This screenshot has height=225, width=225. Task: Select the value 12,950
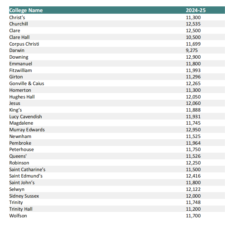click(193, 130)
